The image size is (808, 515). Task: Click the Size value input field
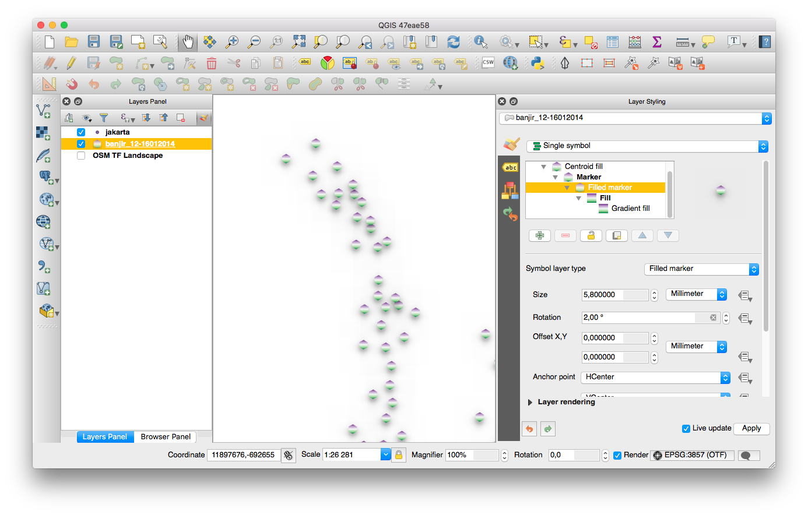[615, 295]
